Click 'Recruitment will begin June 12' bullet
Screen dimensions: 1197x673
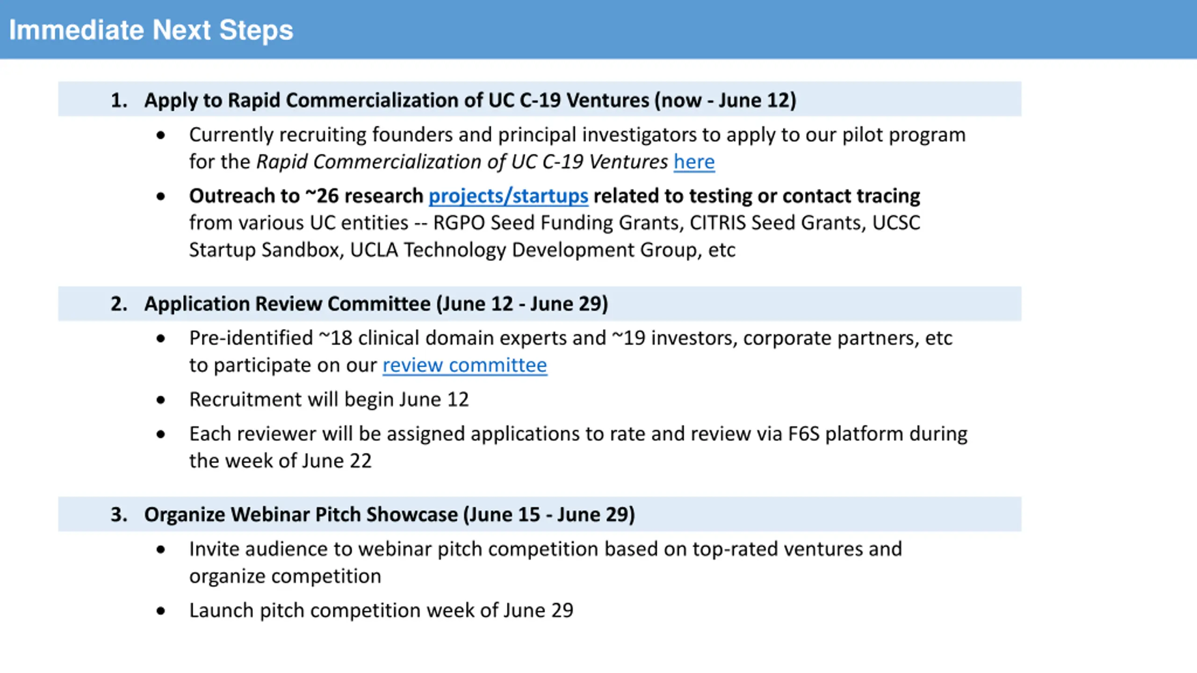tap(329, 400)
